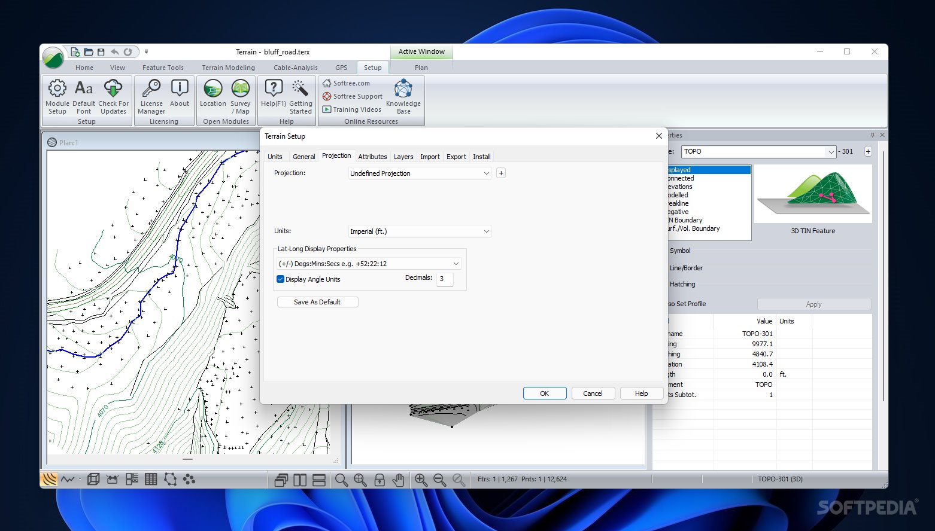Switch to the Units tab
The height and width of the screenshot is (531, 935).
point(275,157)
